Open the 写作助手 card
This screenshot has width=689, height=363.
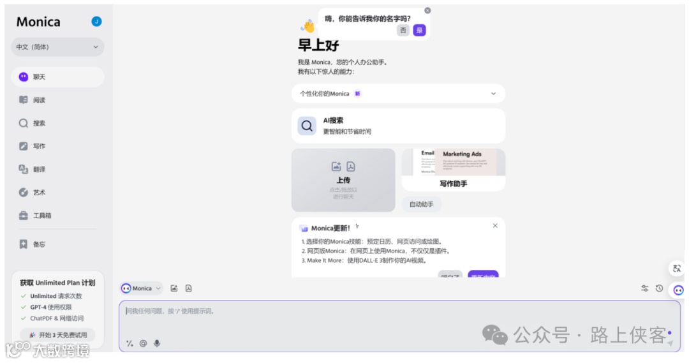pos(454,170)
